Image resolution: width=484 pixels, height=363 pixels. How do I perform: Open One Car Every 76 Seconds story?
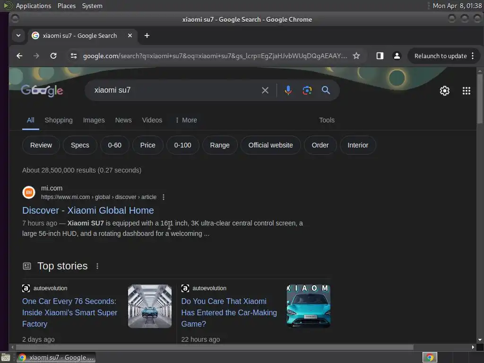(69, 312)
